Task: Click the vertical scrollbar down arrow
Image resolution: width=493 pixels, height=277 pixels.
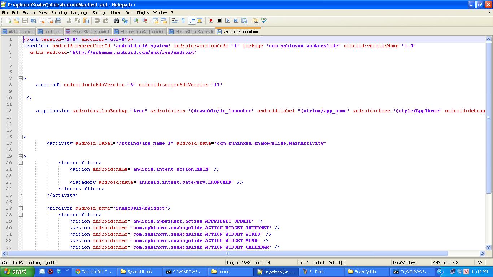Action: [489, 247]
